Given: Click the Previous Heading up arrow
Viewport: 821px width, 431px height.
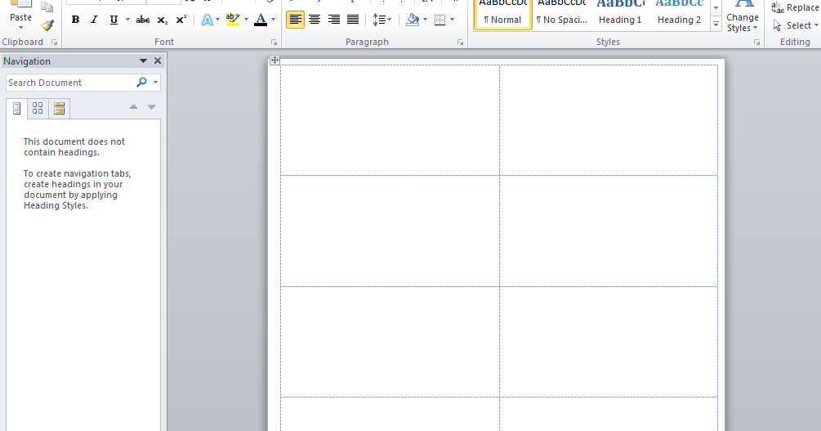Looking at the screenshot, I should (133, 107).
